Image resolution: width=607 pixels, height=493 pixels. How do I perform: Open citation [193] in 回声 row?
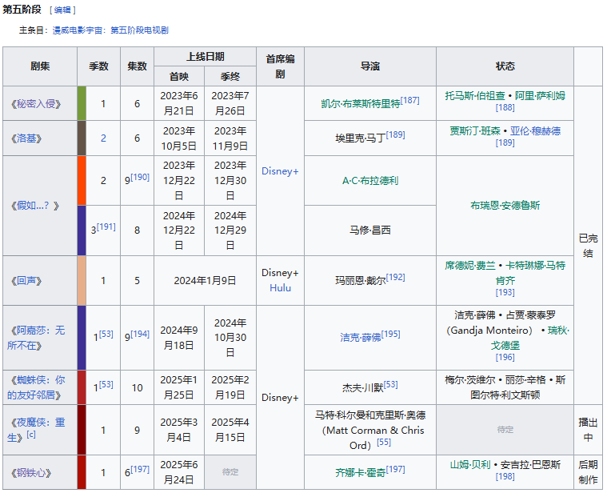click(x=505, y=292)
